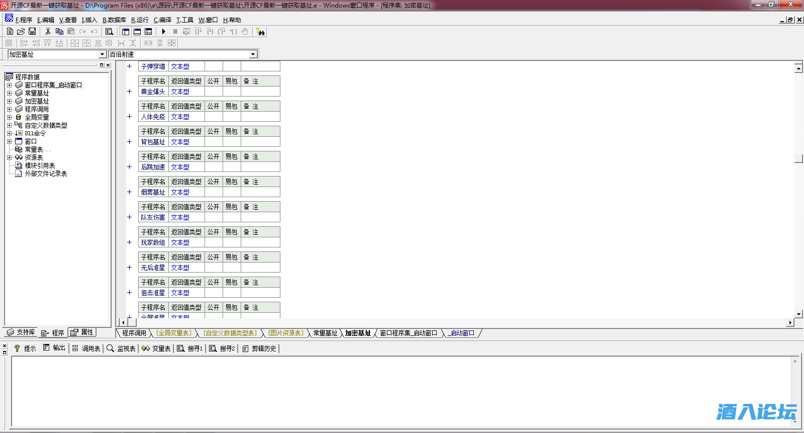This screenshot has height=433, width=804.
Task: Open the C.编译 menu
Action: tap(162, 20)
